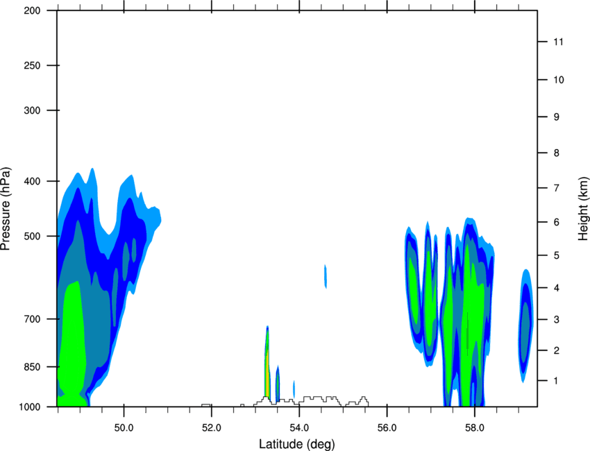This screenshot has height=451, width=590.
Task: Click the 'Pressure (hPa)' axis title
Action: pos(6,209)
